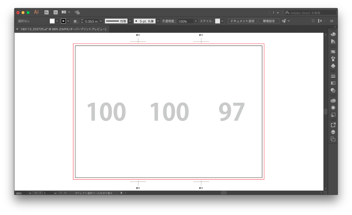
Task: Click the Adobe Stock search field
Action: pos(310,12)
